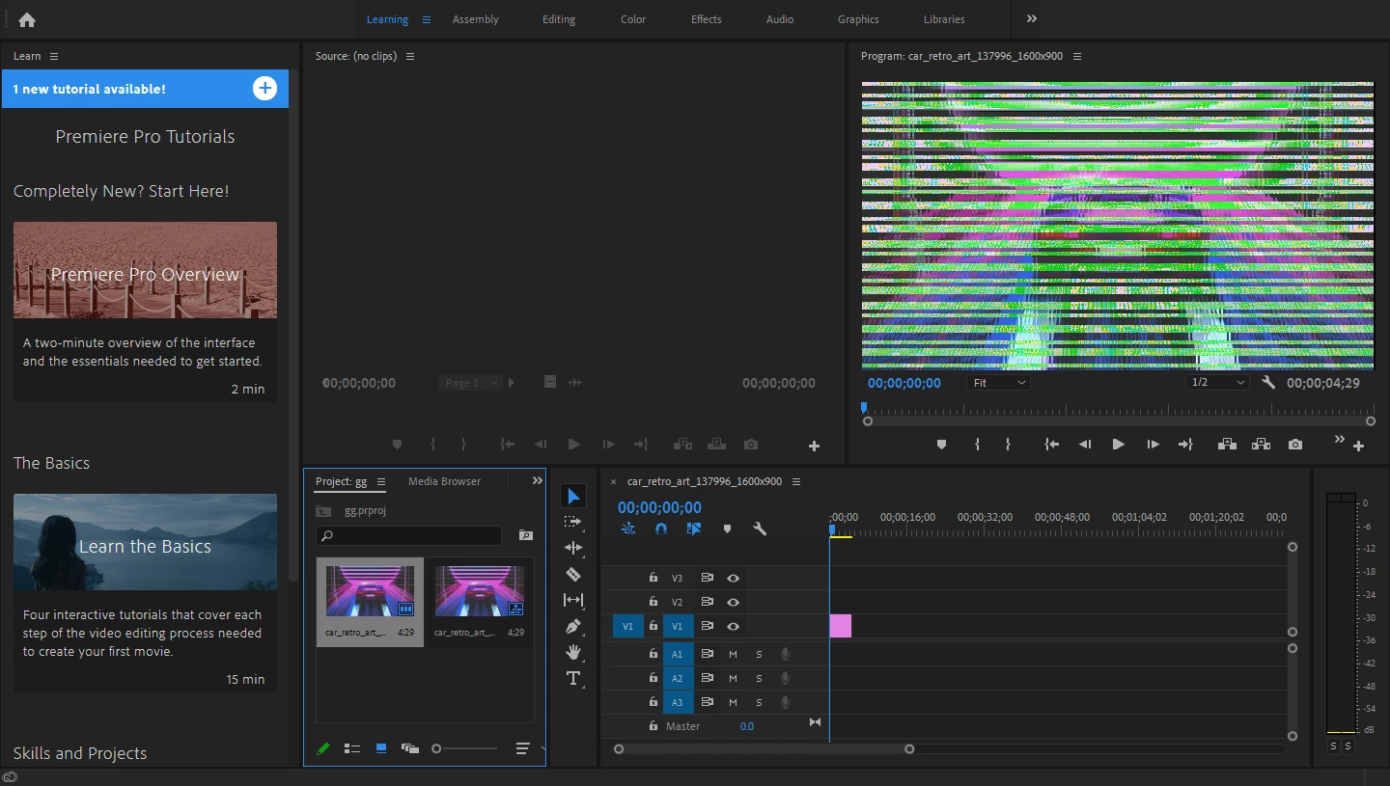
Task: Open Program monitor settings wrench
Action: pyautogui.click(x=1268, y=383)
